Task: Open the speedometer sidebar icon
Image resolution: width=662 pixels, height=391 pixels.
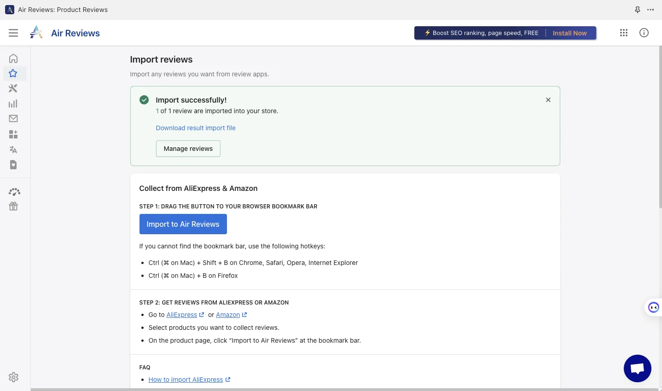Action: [14, 191]
